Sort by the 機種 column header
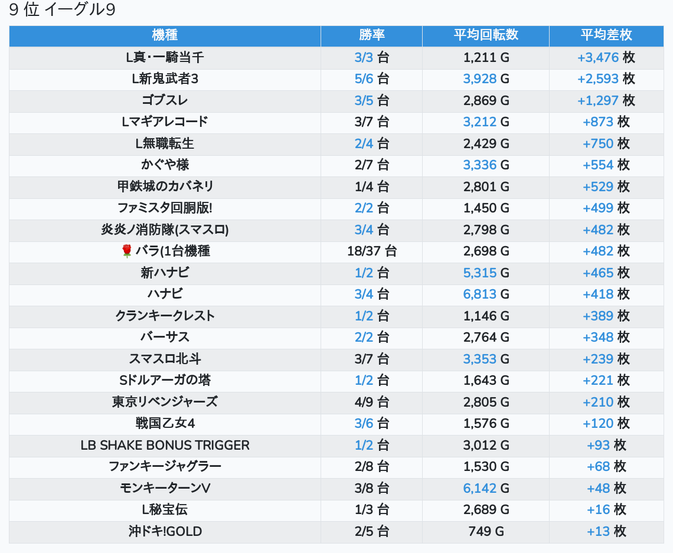 pyautogui.click(x=165, y=35)
